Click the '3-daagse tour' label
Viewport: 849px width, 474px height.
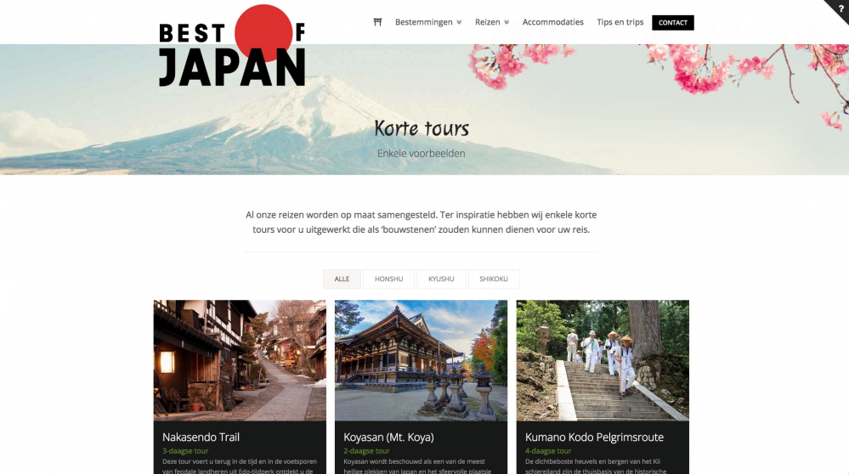(x=185, y=451)
